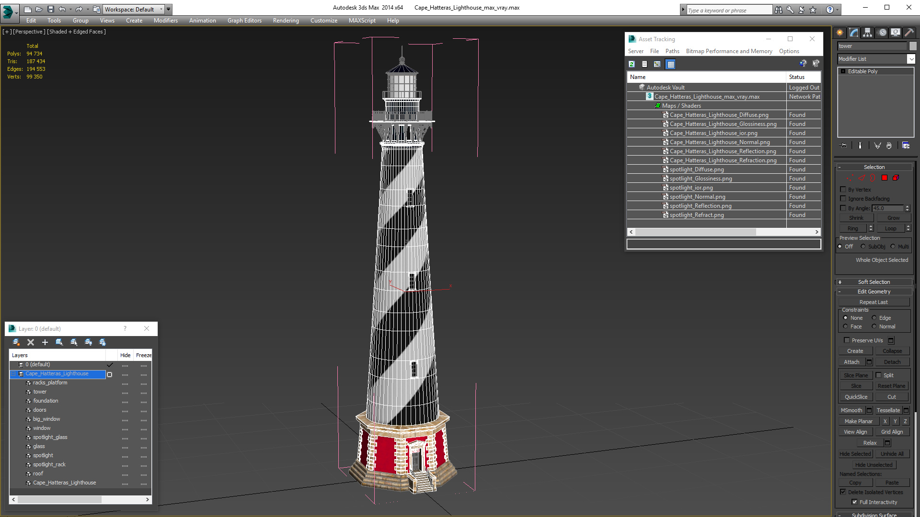Image resolution: width=920 pixels, height=517 pixels.
Task: Click the Tessellate button
Action: [888, 410]
